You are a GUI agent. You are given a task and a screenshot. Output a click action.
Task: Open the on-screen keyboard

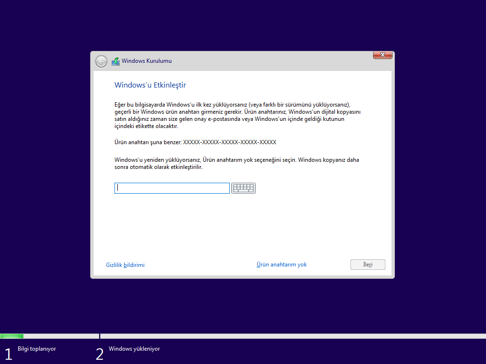(243, 188)
